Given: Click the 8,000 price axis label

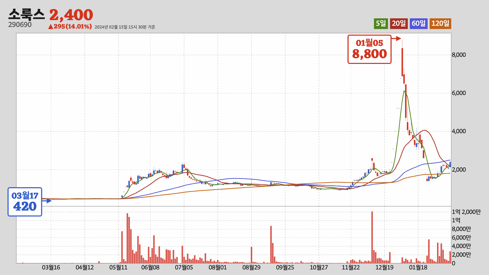Looking at the screenshot, I should 459,55.
